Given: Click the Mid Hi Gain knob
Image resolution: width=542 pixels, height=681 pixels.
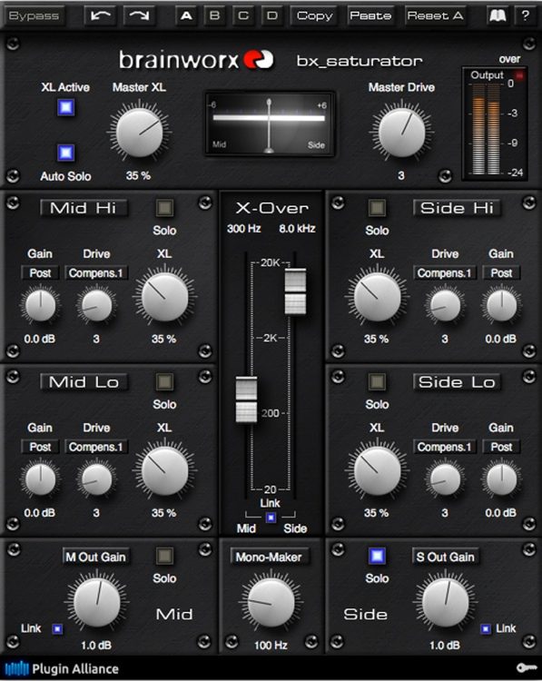Looking at the screenshot, I should [x=40, y=305].
